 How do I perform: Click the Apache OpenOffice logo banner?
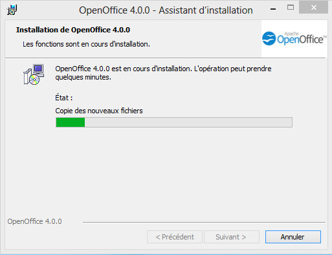[x=294, y=39]
